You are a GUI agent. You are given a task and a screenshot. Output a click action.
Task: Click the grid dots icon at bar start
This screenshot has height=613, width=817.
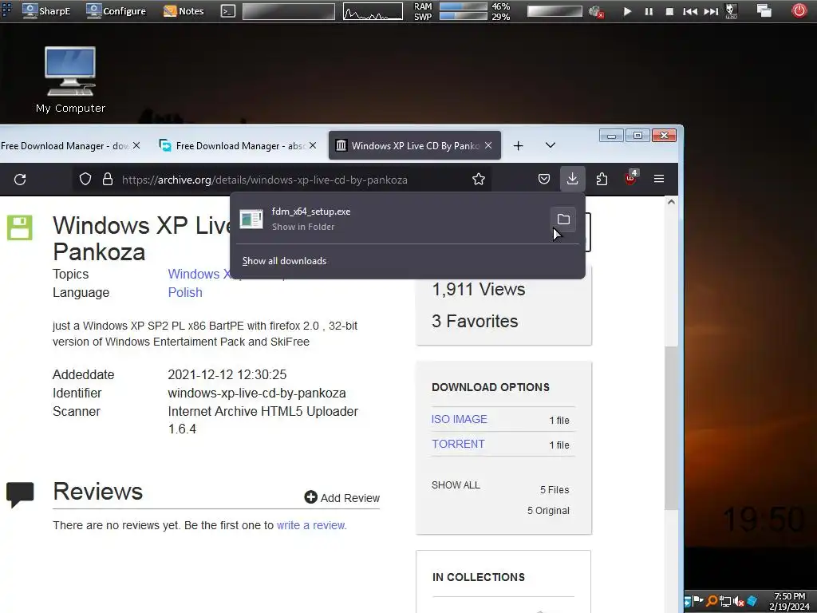[x=6, y=10]
